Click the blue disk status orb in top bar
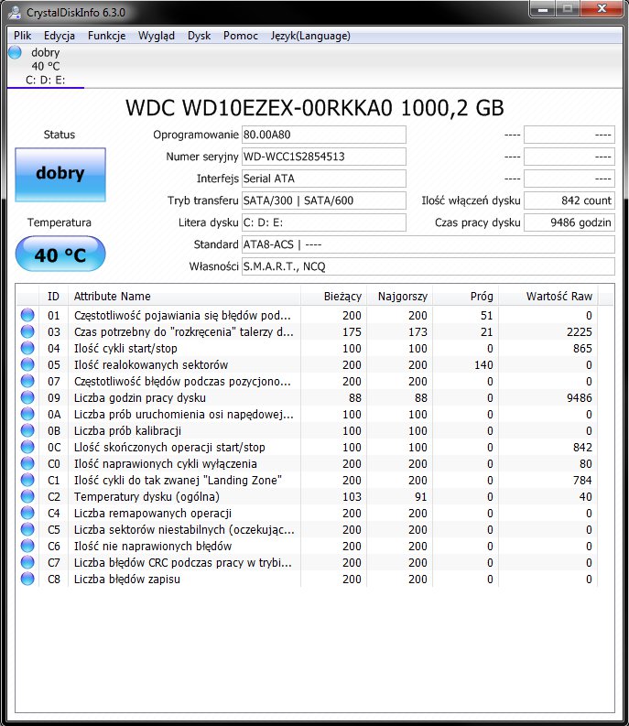629x726 pixels. [16, 52]
